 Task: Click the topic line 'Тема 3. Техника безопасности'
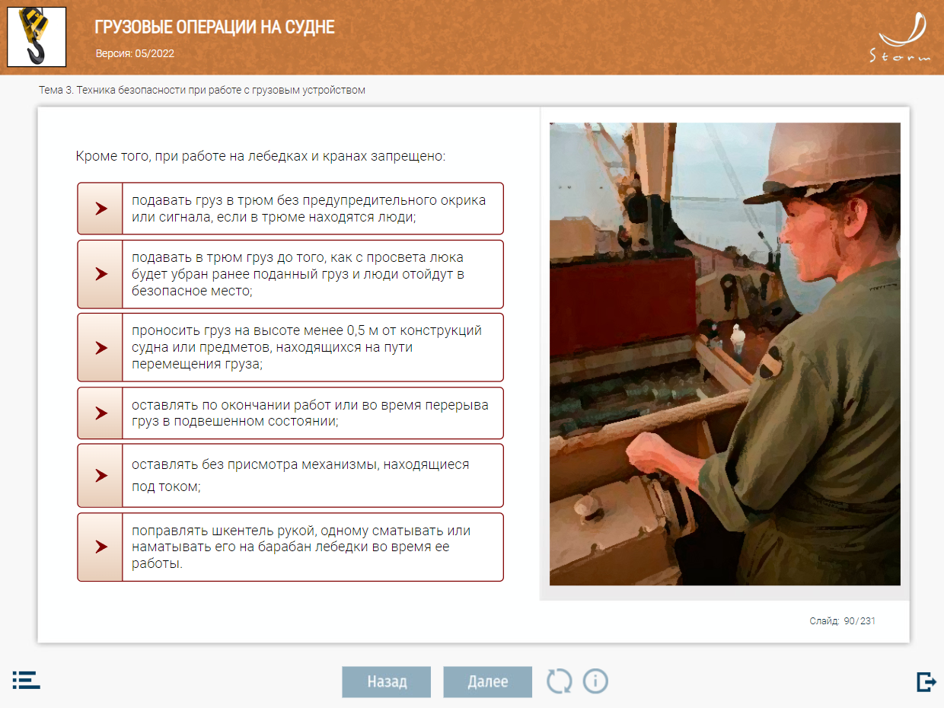tap(203, 90)
